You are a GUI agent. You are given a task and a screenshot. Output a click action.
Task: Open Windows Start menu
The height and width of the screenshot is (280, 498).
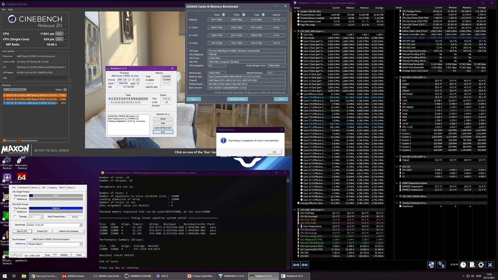tap(4, 276)
